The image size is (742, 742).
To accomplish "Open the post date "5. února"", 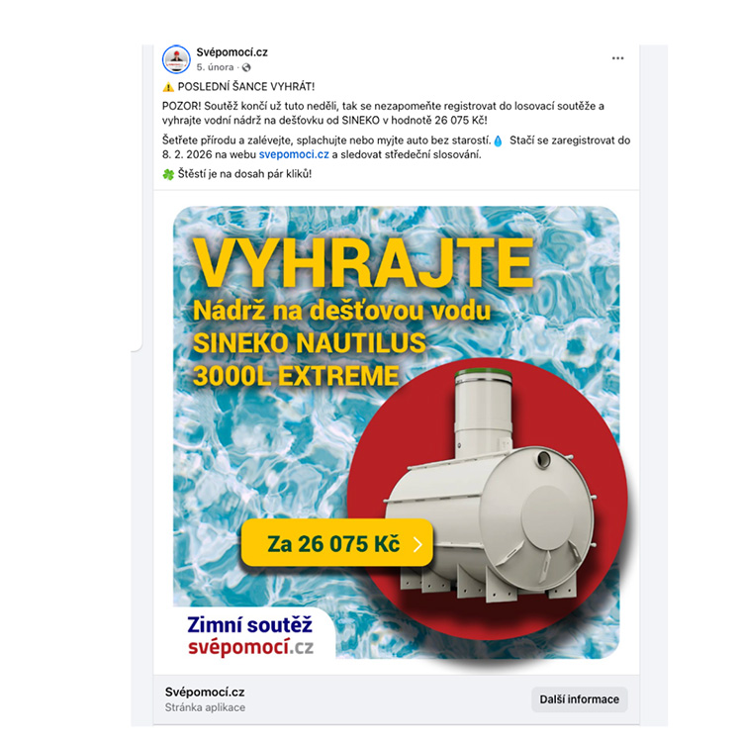I will [x=215, y=67].
